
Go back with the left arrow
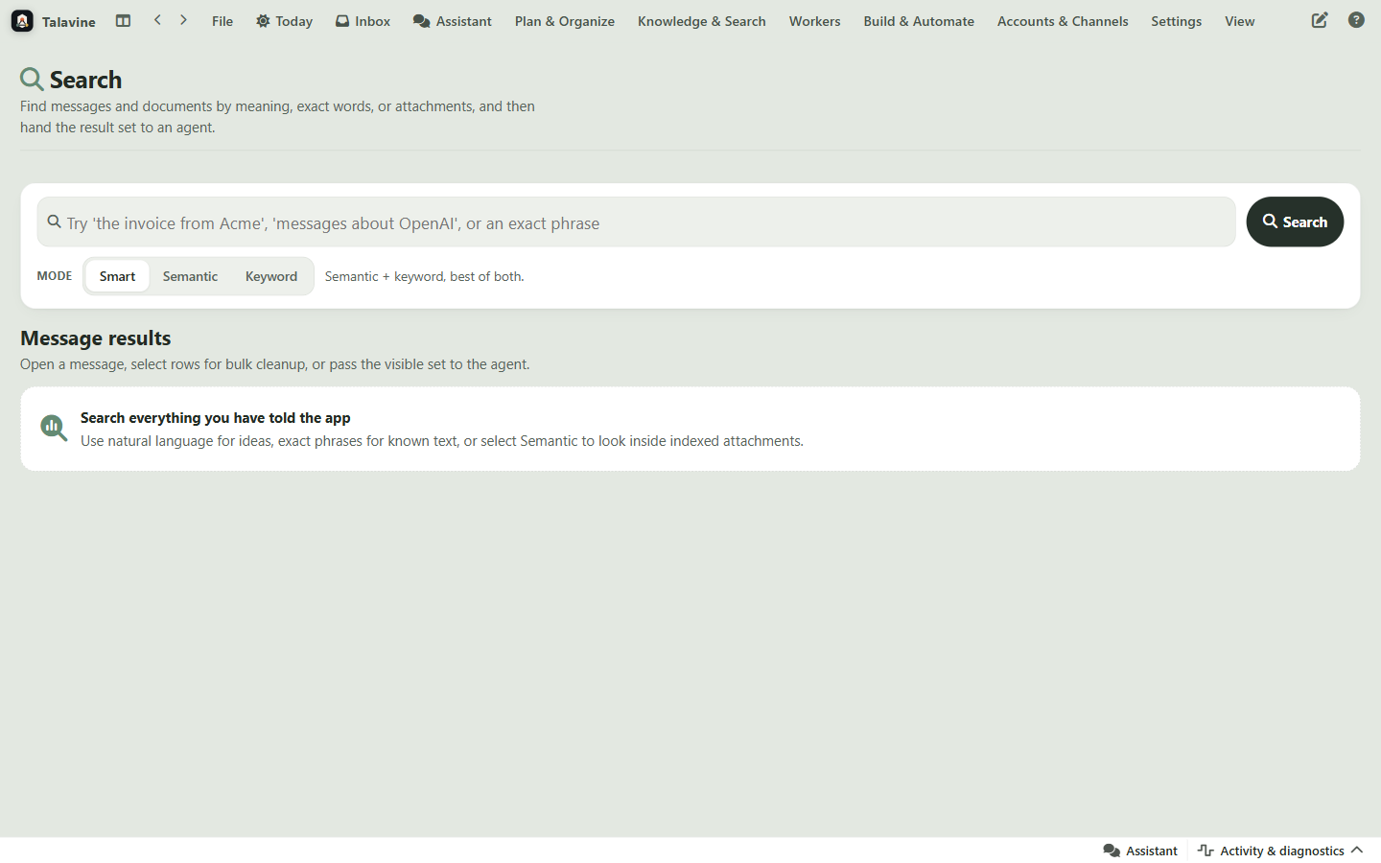click(x=157, y=20)
